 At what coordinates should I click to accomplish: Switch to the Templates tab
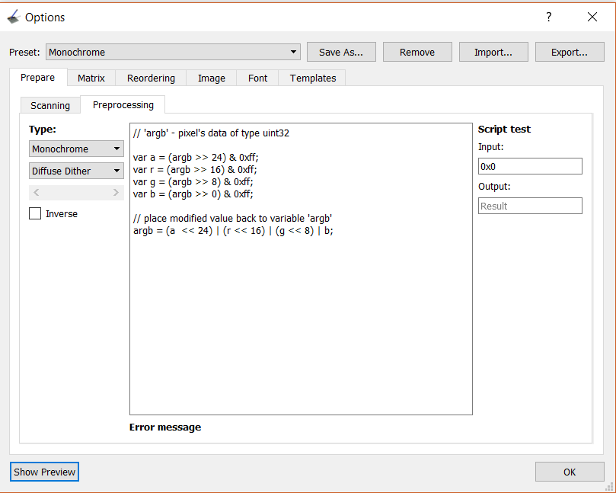pyautogui.click(x=314, y=78)
